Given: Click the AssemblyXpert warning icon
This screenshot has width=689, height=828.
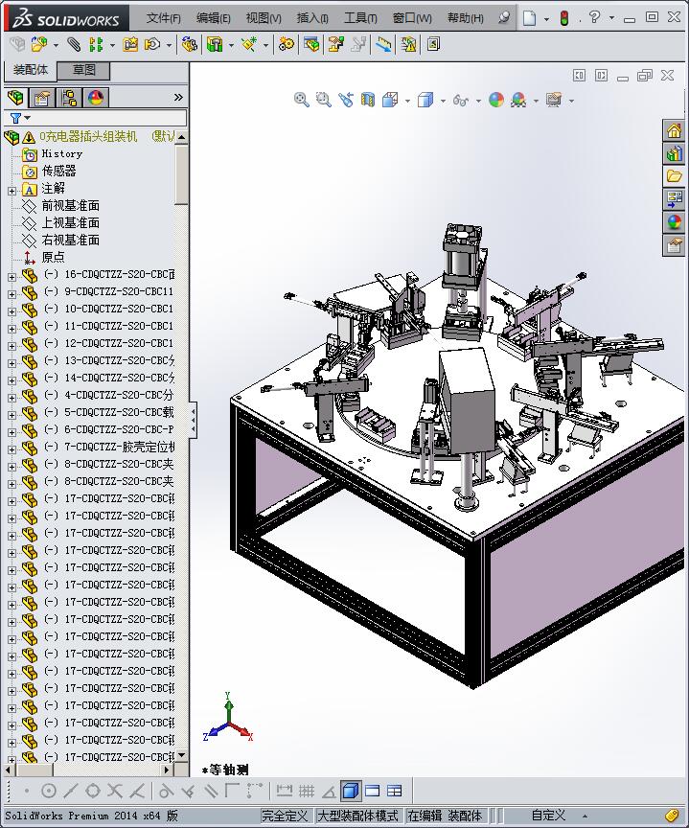Looking at the screenshot, I should point(408,44).
